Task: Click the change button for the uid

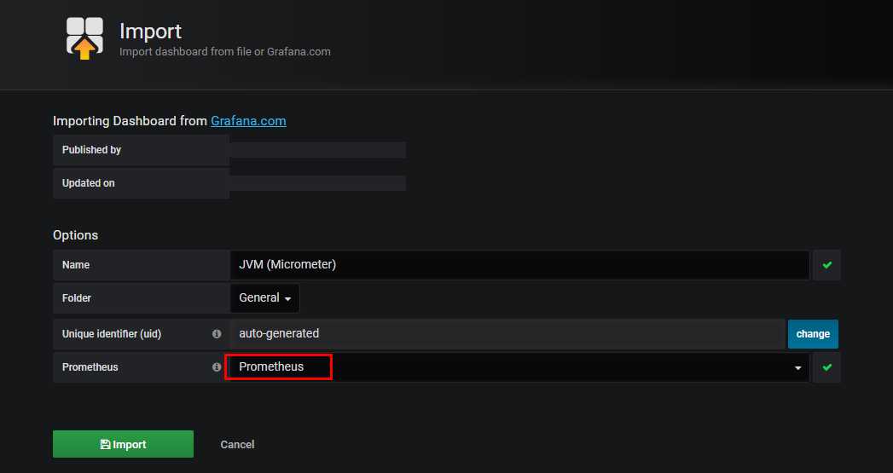Action: pyautogui.click(x=813, y=334)
